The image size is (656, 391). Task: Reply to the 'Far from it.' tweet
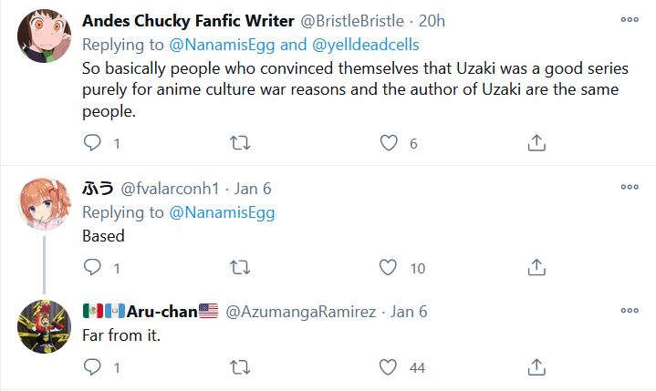pos(92,367)
